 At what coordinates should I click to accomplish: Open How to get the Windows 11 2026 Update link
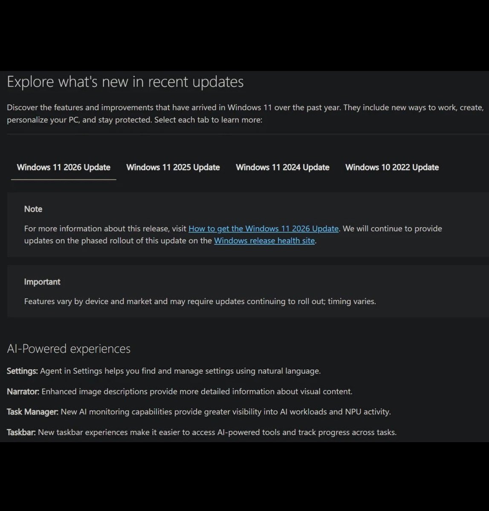click(x=263, y=229)
